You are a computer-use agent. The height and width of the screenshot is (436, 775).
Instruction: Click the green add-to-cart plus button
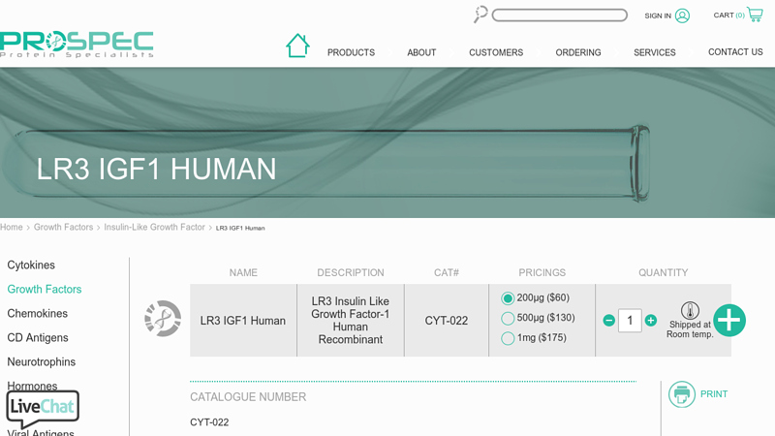click(729, 321)
